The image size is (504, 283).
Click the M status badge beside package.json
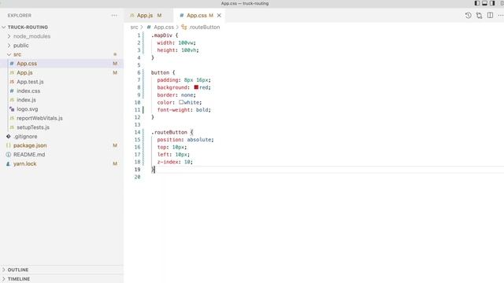point(115,145)
